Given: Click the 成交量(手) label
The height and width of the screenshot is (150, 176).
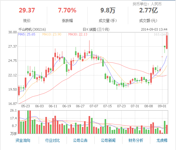Looking at the screenshot, I should (108, 21).
